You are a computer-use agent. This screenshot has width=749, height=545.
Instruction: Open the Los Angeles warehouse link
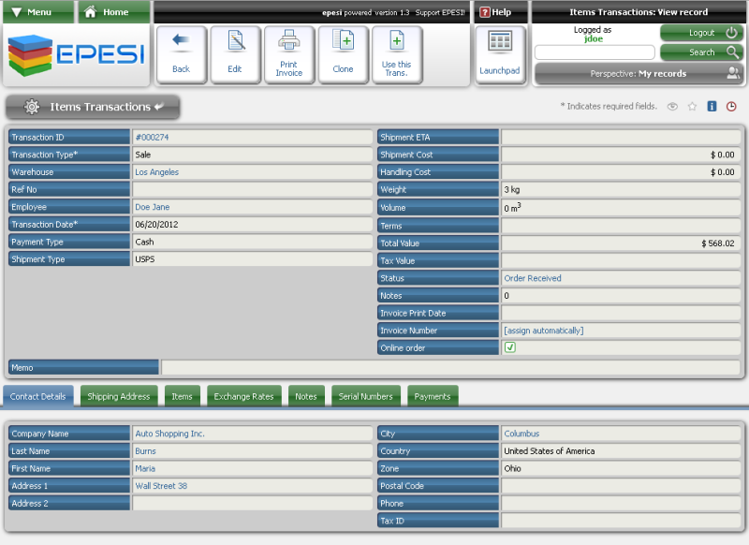[x=156, y=172]
